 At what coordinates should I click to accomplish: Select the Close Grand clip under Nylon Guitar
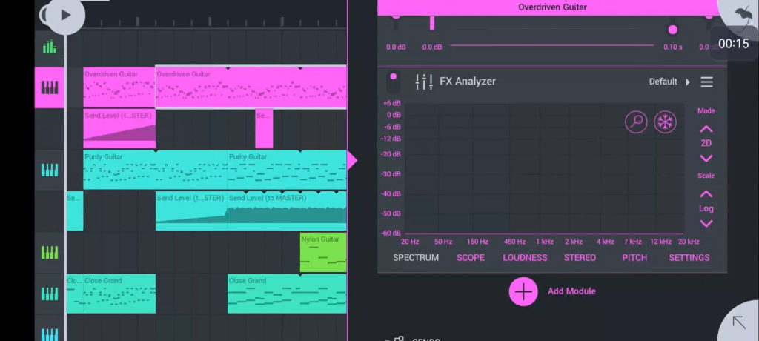288,294
